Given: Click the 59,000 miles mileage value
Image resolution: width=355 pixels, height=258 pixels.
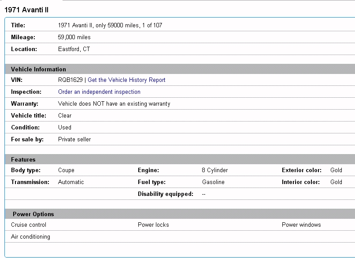Looking at the screenshot, I should 74,37.
